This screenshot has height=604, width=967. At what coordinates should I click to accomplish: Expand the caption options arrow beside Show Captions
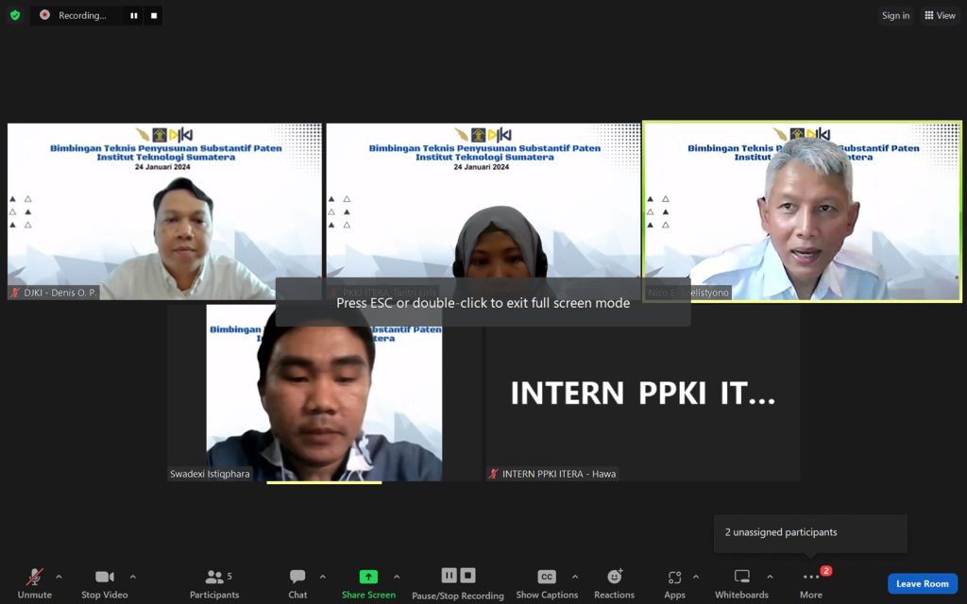click(575, 577)
